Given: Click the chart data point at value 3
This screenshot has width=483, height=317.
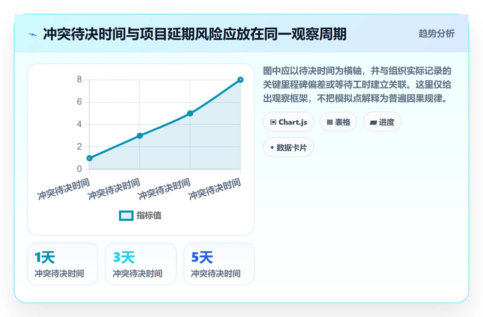Looking at the screenshot, I should pyautogui.click(x=140, y=136).
